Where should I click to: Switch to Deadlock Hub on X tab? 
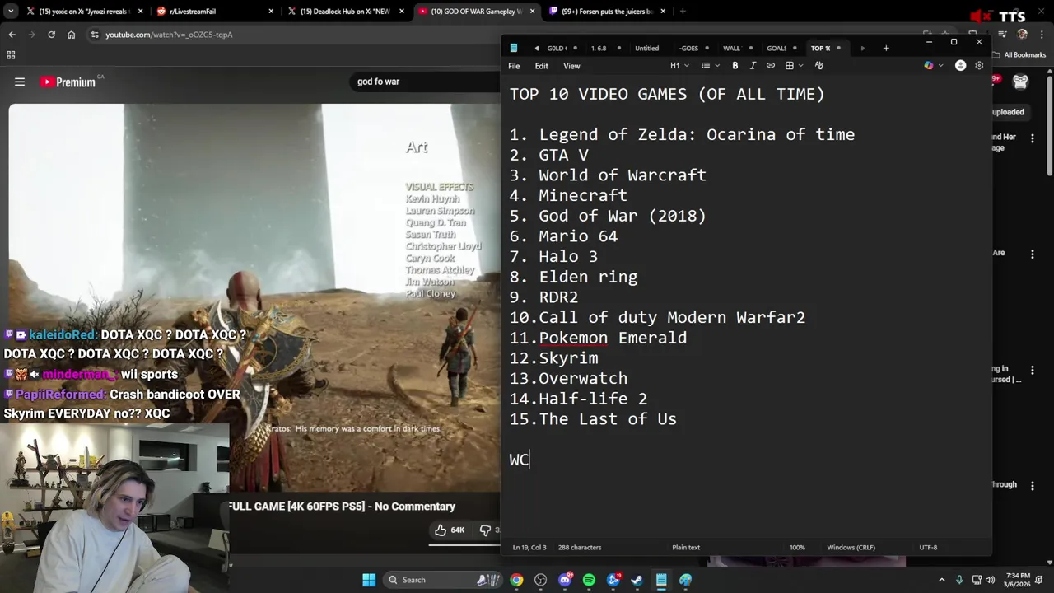[x=346, y=12]
